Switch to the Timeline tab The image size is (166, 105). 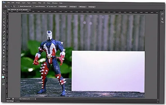coord(17,101)
